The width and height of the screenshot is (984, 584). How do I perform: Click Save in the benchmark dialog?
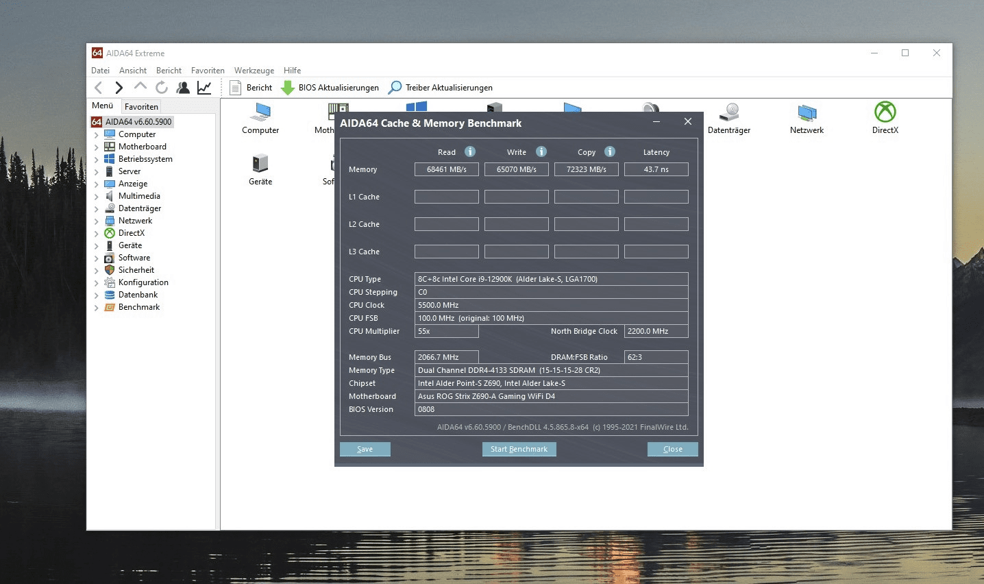(x=365, y=449)
